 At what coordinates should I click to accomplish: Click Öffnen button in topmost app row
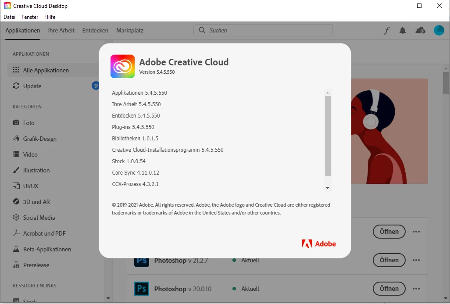pyautogui.click(x=389, y=232)
